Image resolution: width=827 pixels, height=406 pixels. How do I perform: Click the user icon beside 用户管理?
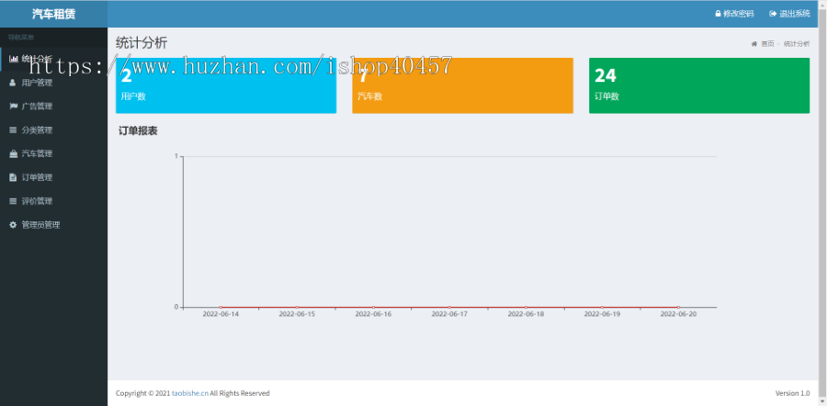click(13, 83)
